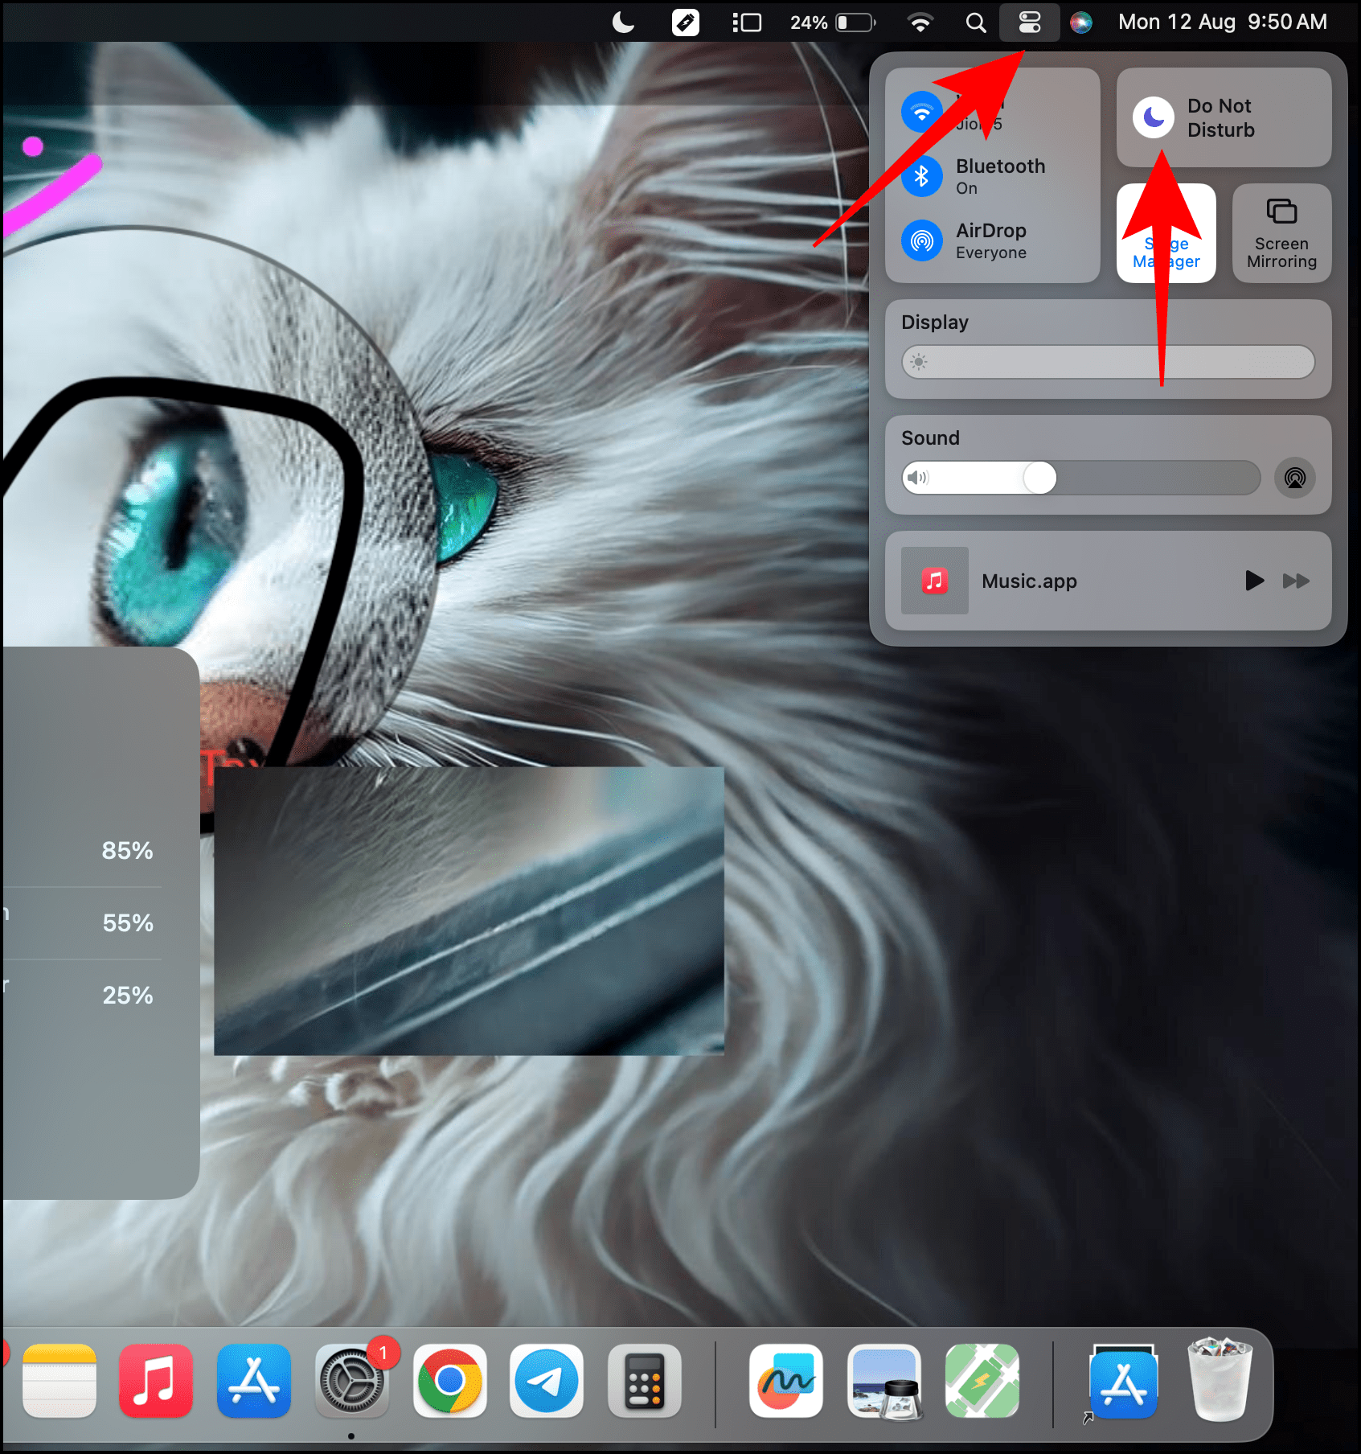
Task: Select the Wi-Fi icon in Control Center
Action: 921,112
